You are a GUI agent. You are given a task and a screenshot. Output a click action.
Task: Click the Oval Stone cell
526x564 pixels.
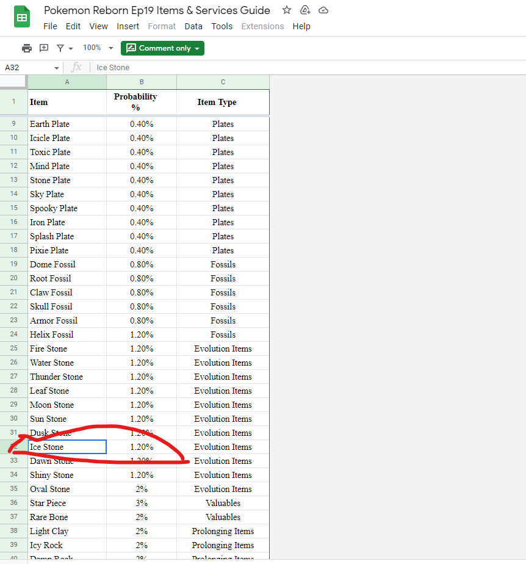click(67, 489)
